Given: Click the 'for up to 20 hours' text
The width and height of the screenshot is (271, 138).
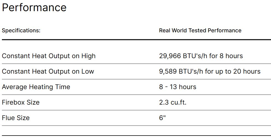Looking at the screenshot, I should [233, 71].
